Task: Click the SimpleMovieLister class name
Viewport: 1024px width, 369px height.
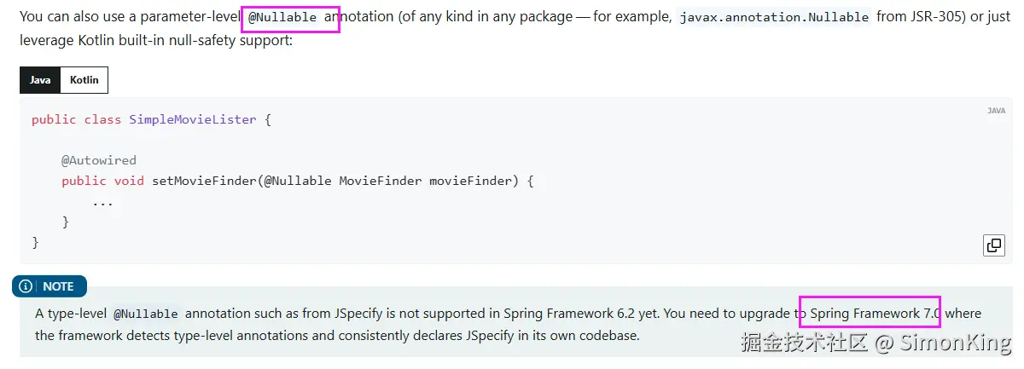Action: tap(193, 119)
